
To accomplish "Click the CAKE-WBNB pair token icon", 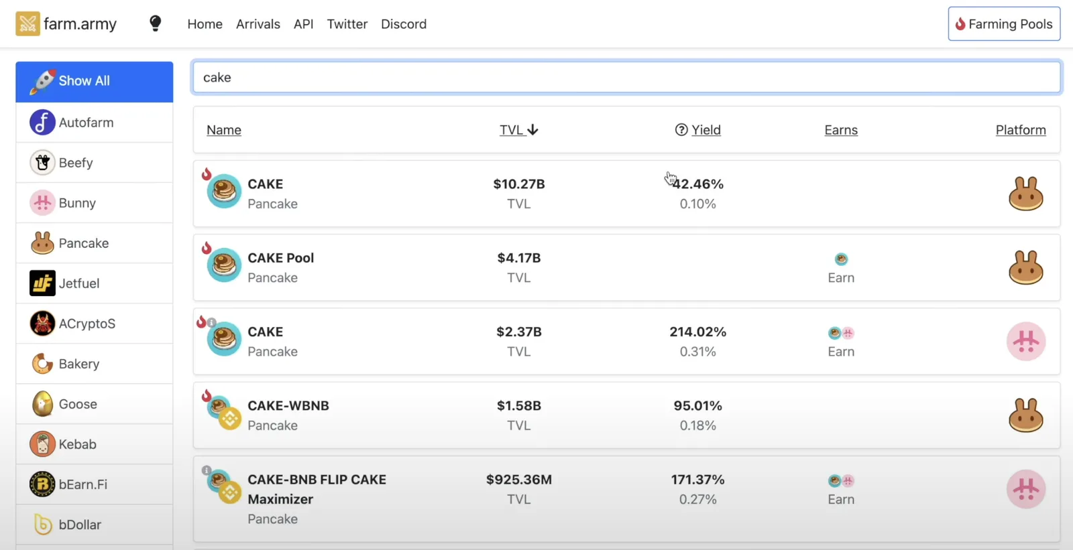I will coord(224,413).
